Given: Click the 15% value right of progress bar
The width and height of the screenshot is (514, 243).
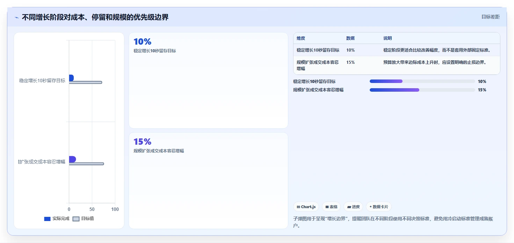Looking at the screenshot, I should tap(482, 90).
